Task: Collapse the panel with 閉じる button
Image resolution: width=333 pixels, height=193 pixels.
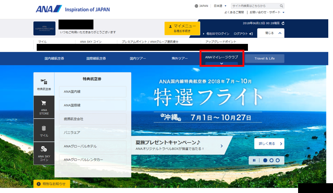Action: (x=271, y=33)
